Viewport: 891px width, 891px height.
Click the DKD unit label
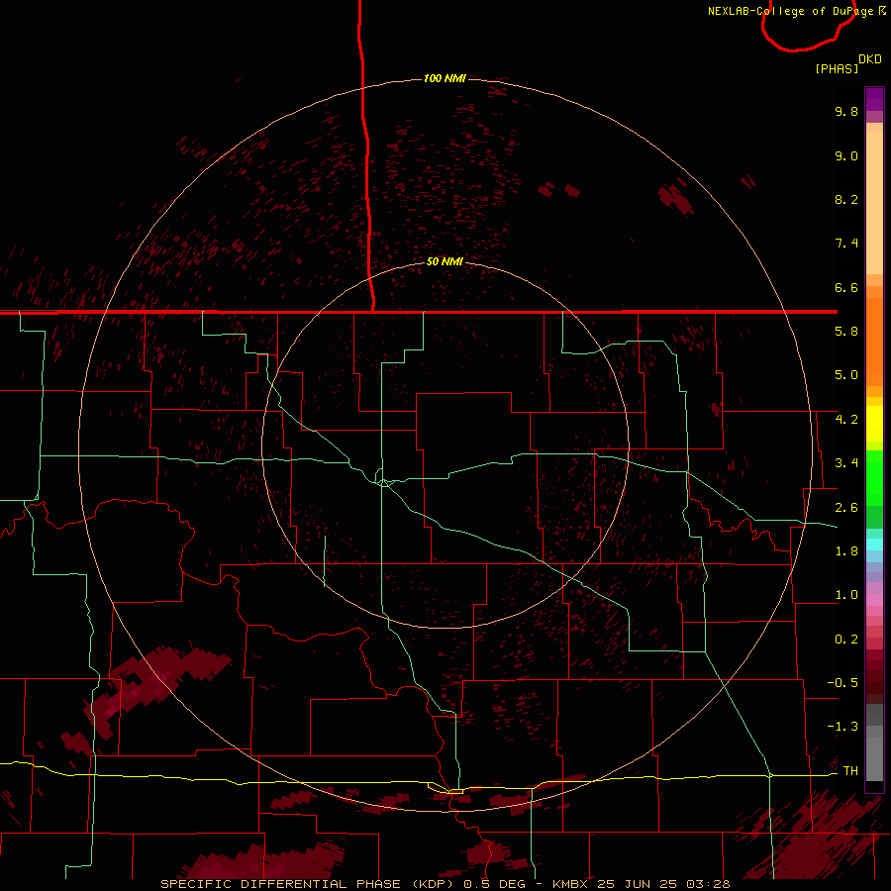[870, 59]
